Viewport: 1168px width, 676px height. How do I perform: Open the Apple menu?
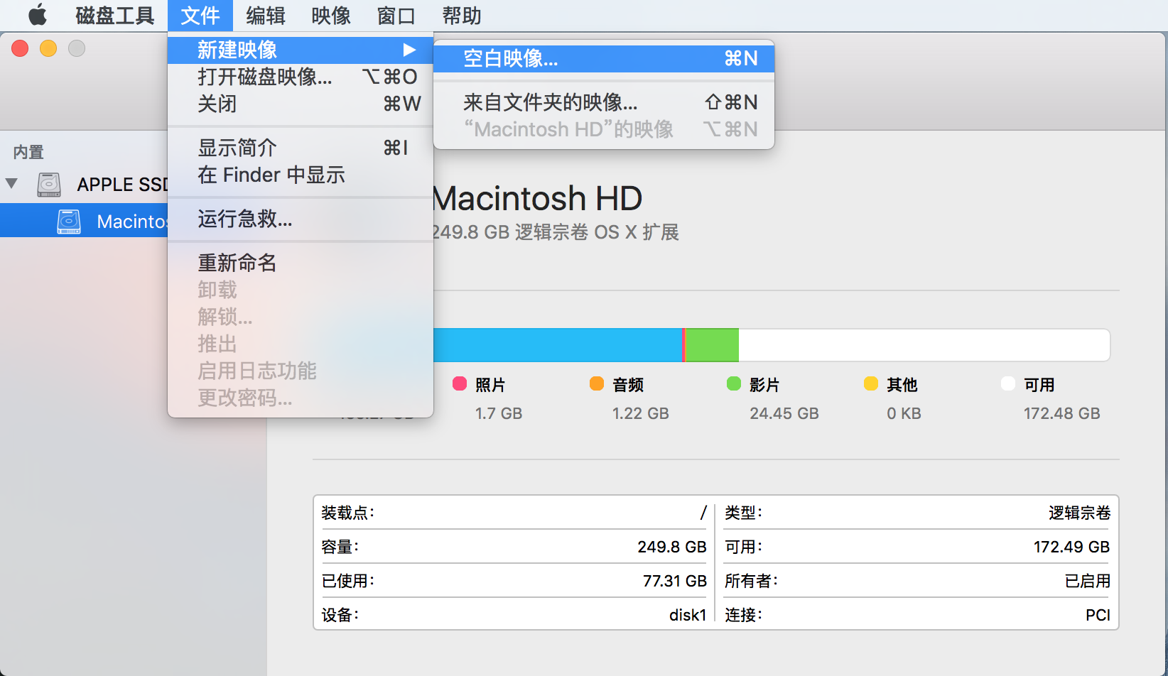tap(37, 15)
